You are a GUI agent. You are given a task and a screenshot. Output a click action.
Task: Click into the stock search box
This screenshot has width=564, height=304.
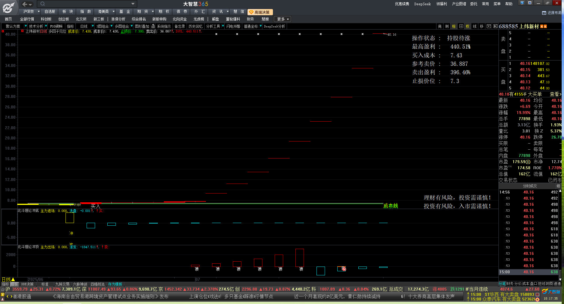point(86,4)
